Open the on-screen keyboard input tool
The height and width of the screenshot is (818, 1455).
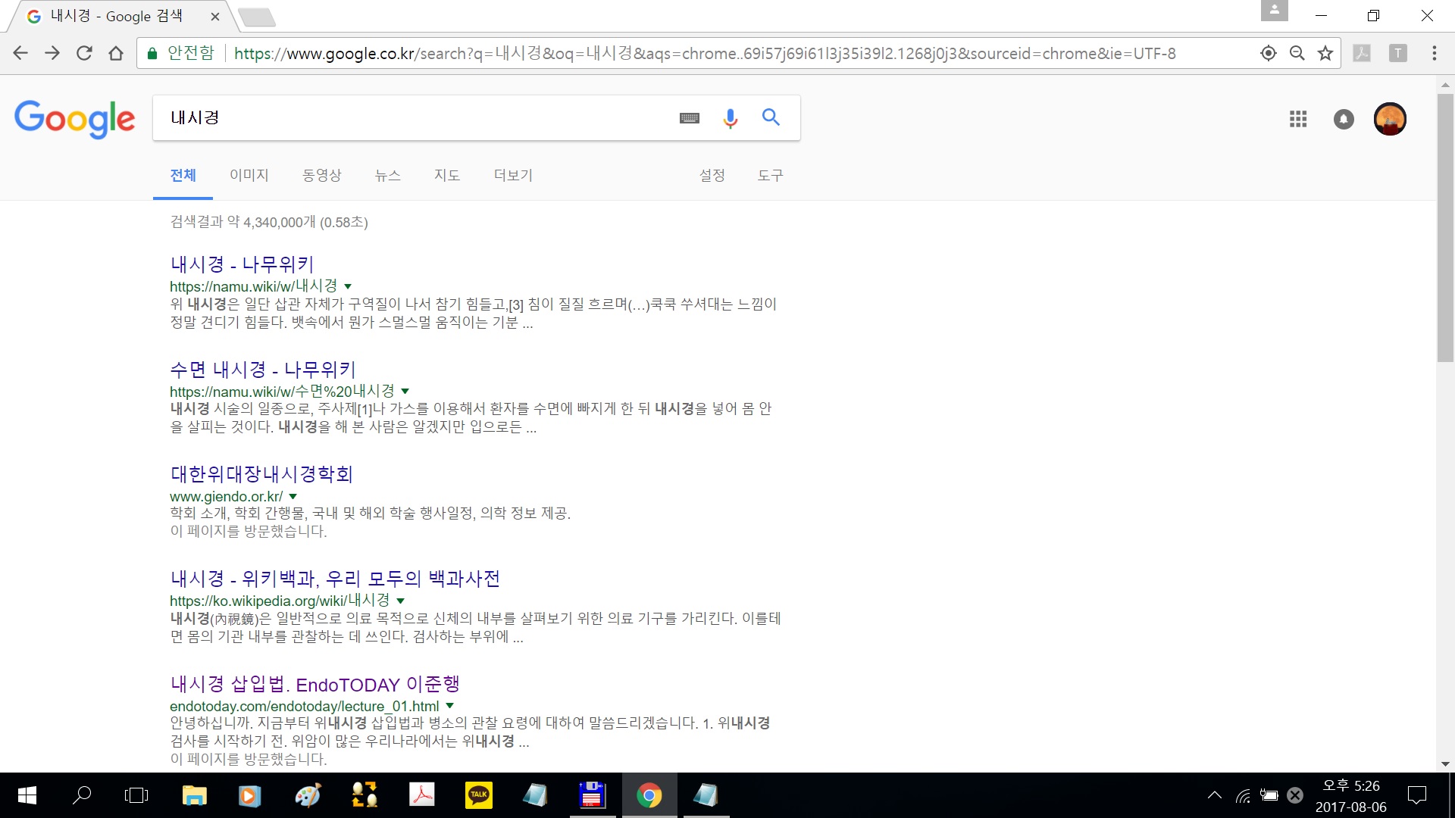click(x=690, y=118)
